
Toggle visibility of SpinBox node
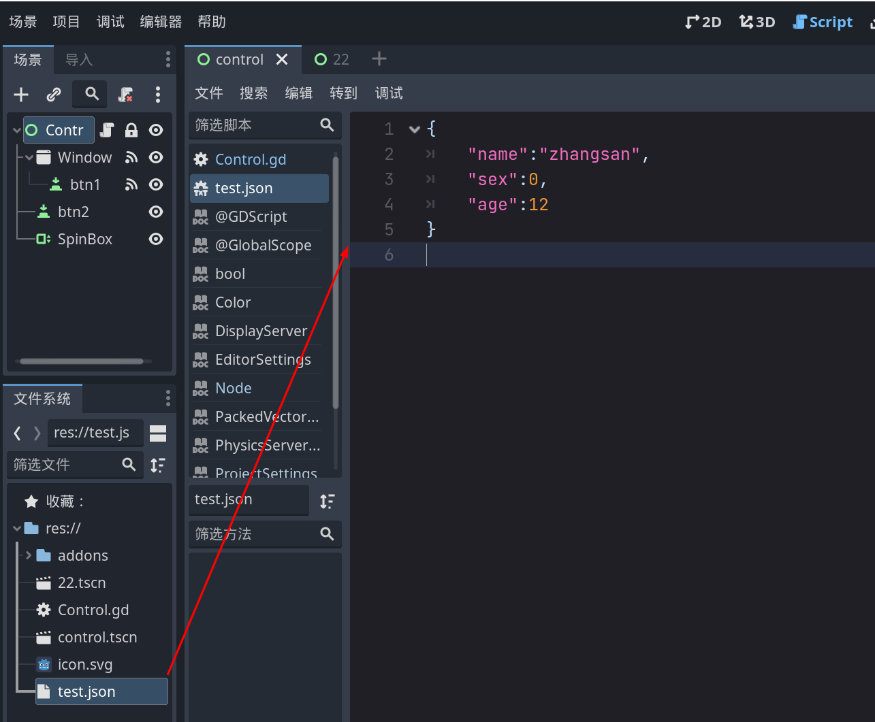[x=156, y=239]
